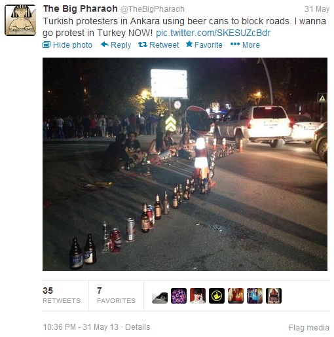View the 7 Favorites list

coord(116,295)
